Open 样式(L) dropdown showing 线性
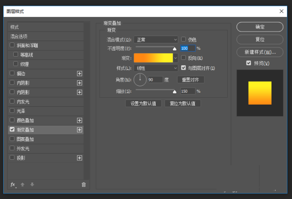The height and width of the screenshot is (199, 292). (156, 68)
